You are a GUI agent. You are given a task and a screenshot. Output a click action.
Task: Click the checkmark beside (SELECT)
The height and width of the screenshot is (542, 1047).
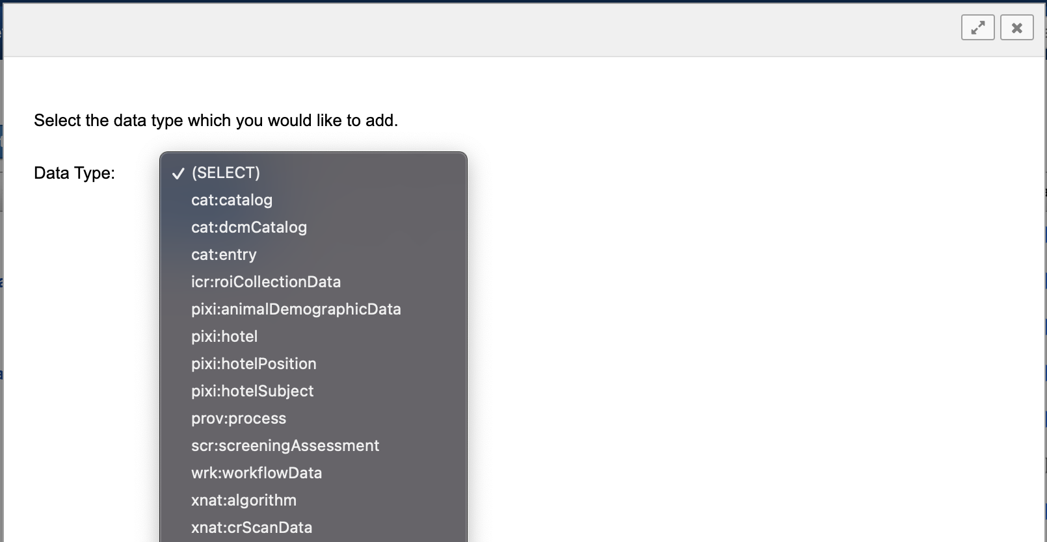click(x=178, y=174)
